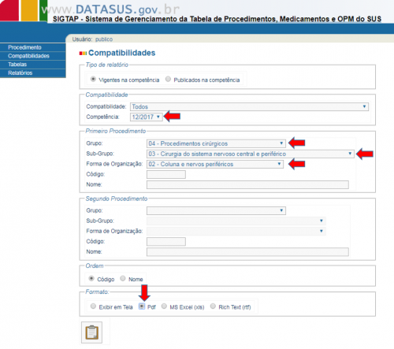Expand Primeiro Procedimento Grupo dropdown
The image size is (394, 349).
click(216, 143)
